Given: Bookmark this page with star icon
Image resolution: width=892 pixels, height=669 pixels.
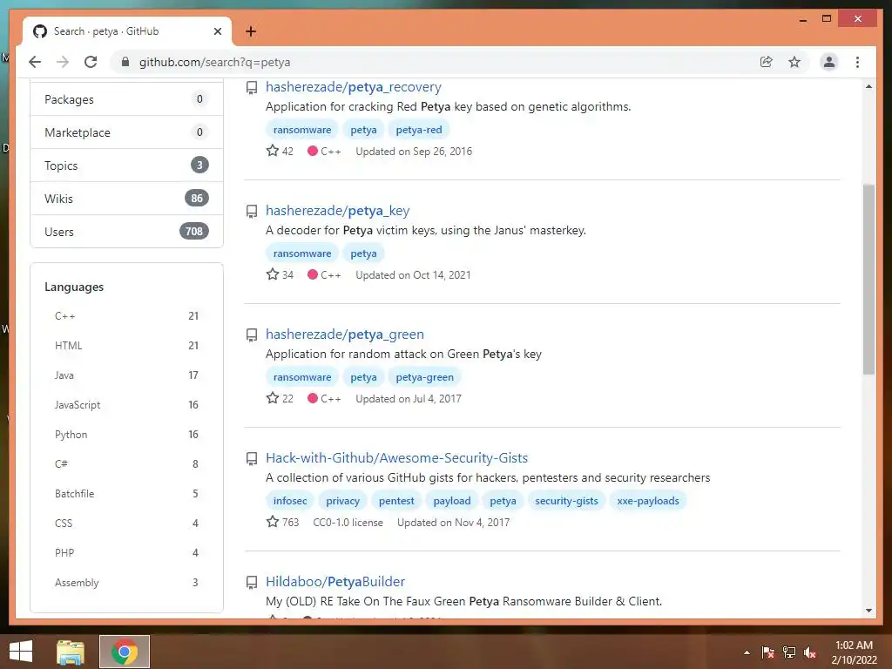Looking at the screenshot, I should (x=794, y=62).
